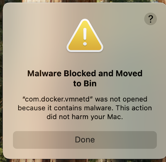The image size is (166, 162).
Task: Click the "because it contains malware" text
Action: [65, 108]
